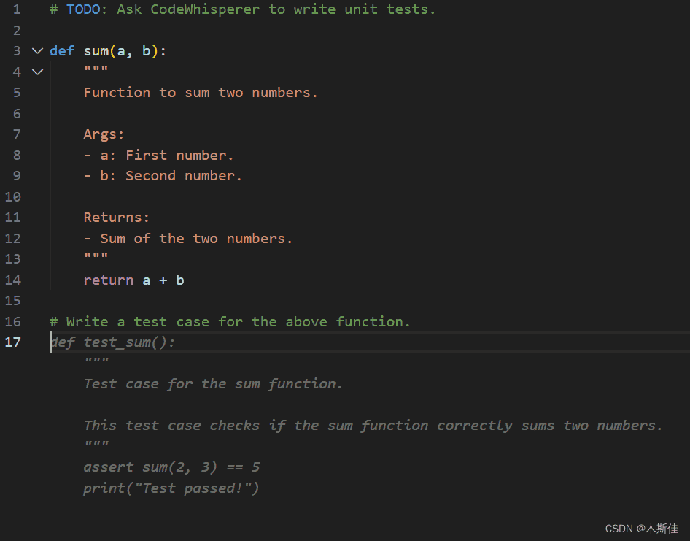This screenshot has width=690, height=541.
Task: Click the 'Returns:' docstring line
Action: [116, 218]
